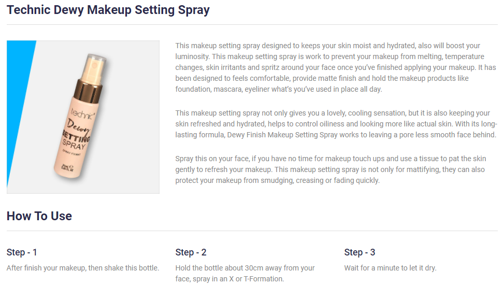Select the Step - 2 heading
504x285 pixels.
[x=191, y=252]
